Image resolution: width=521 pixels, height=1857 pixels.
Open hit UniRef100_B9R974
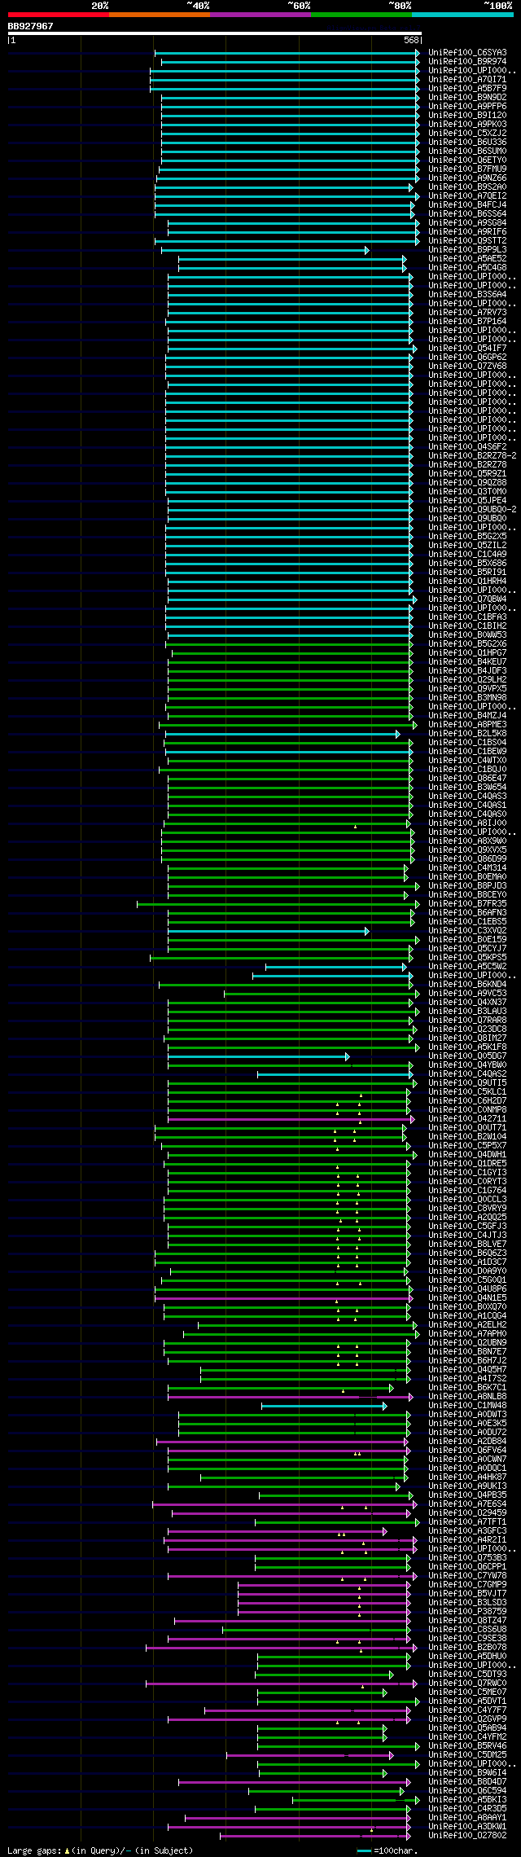(x=467, y=62)
